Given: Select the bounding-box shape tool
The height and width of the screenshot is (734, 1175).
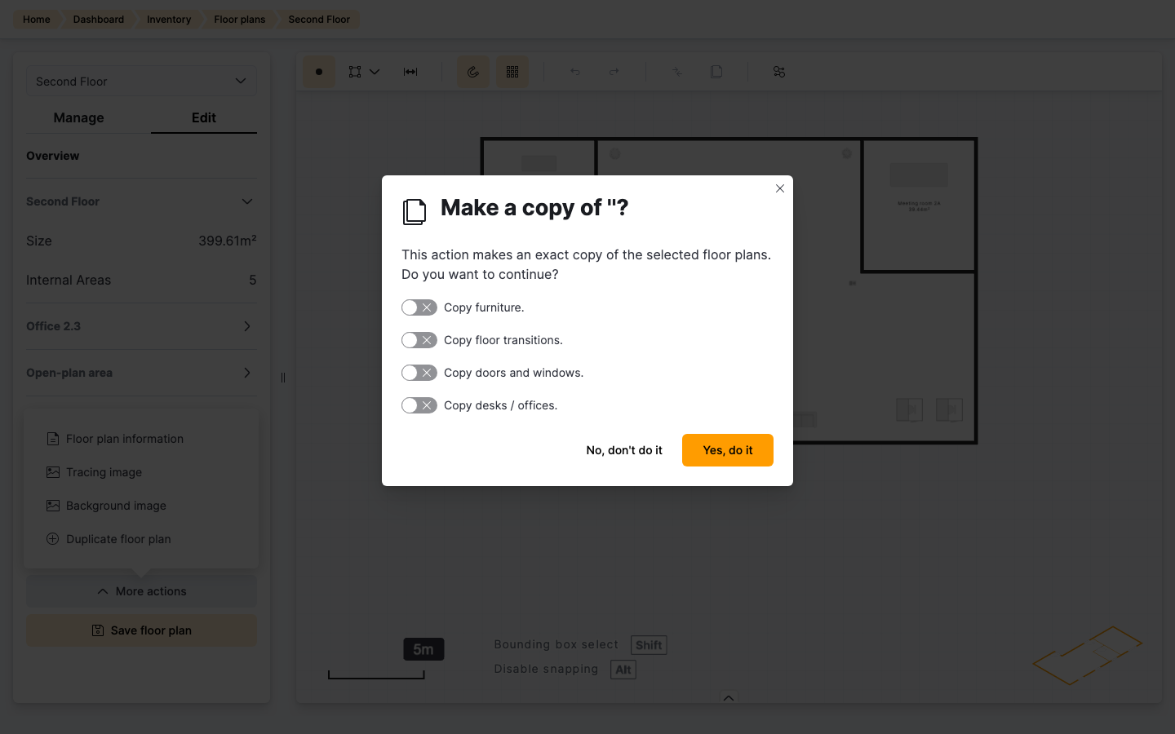Looking at the screenshot, I should pos(355,72).
